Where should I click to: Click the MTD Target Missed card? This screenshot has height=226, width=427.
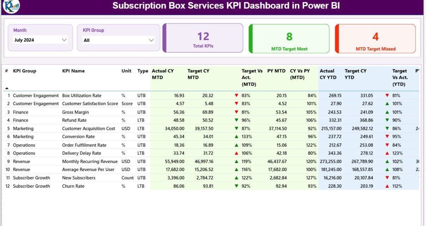tap(375, 39)
